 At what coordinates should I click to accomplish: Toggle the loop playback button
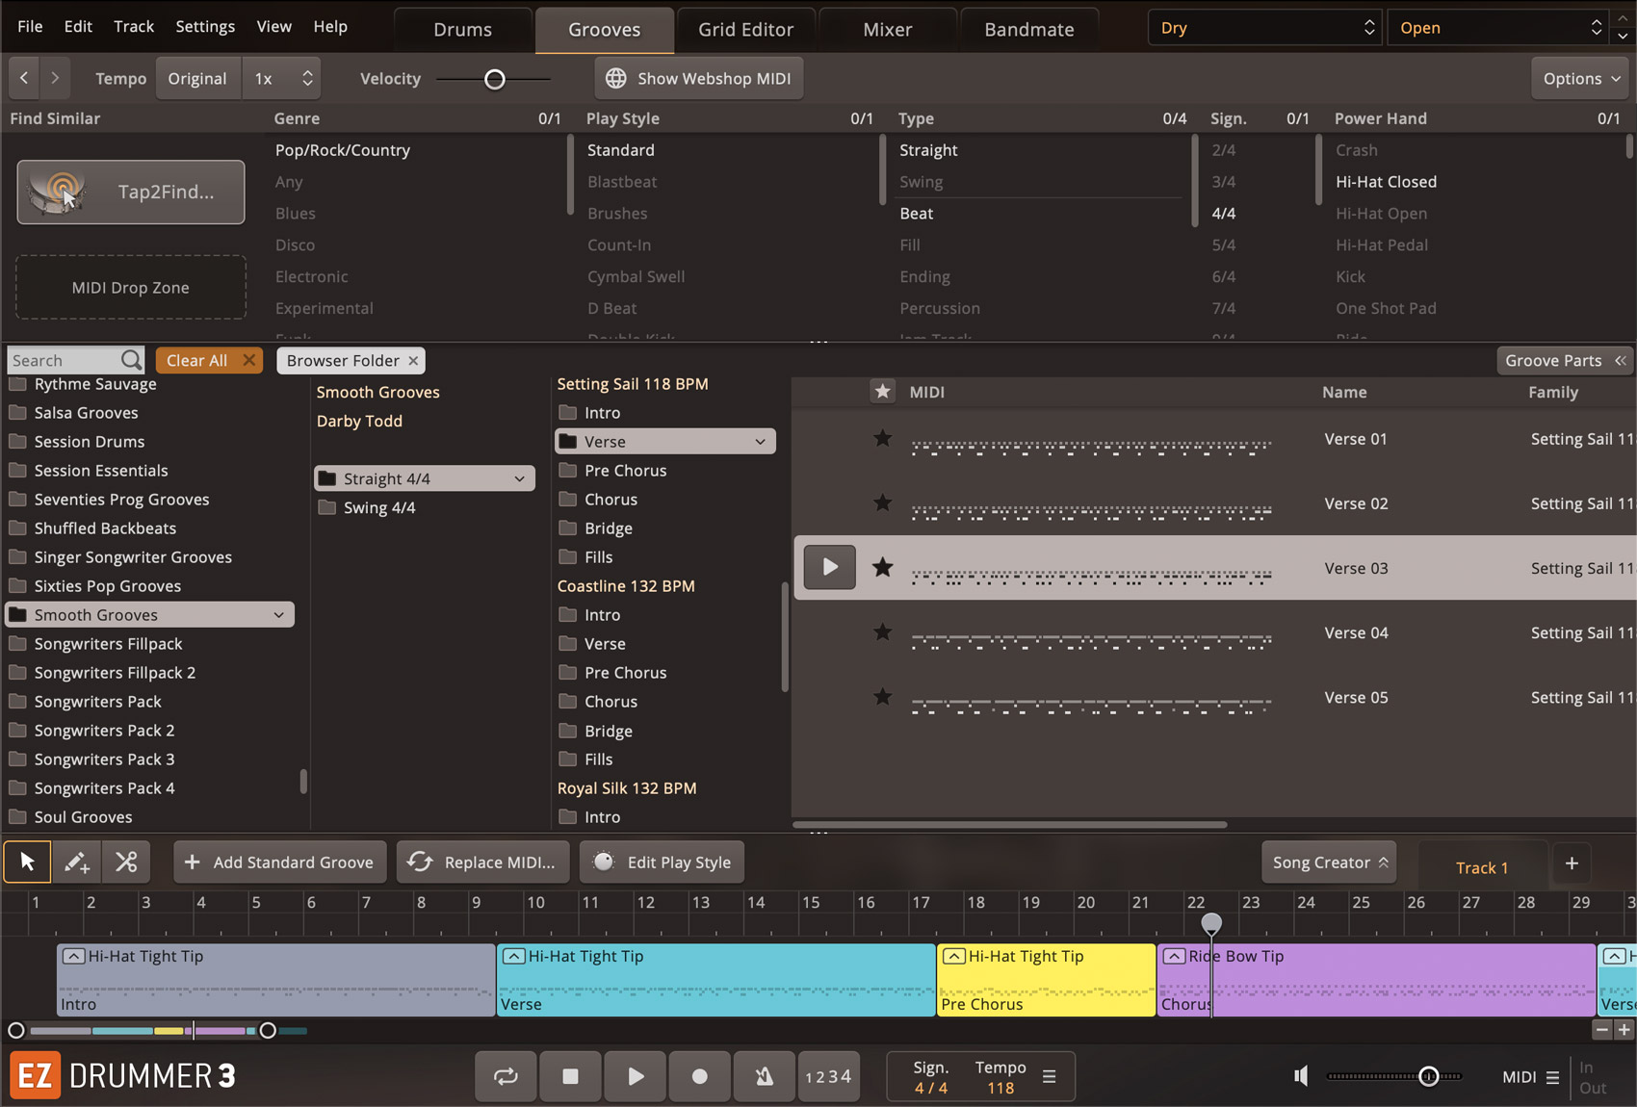click(x=506, y=1076)
